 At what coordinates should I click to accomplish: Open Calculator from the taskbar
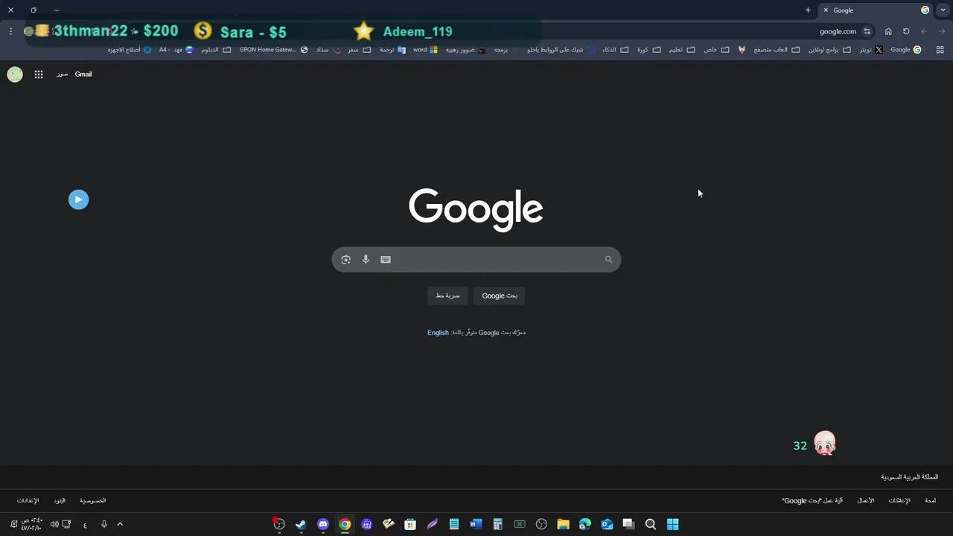pyautogui.click(x=497, y=524)
